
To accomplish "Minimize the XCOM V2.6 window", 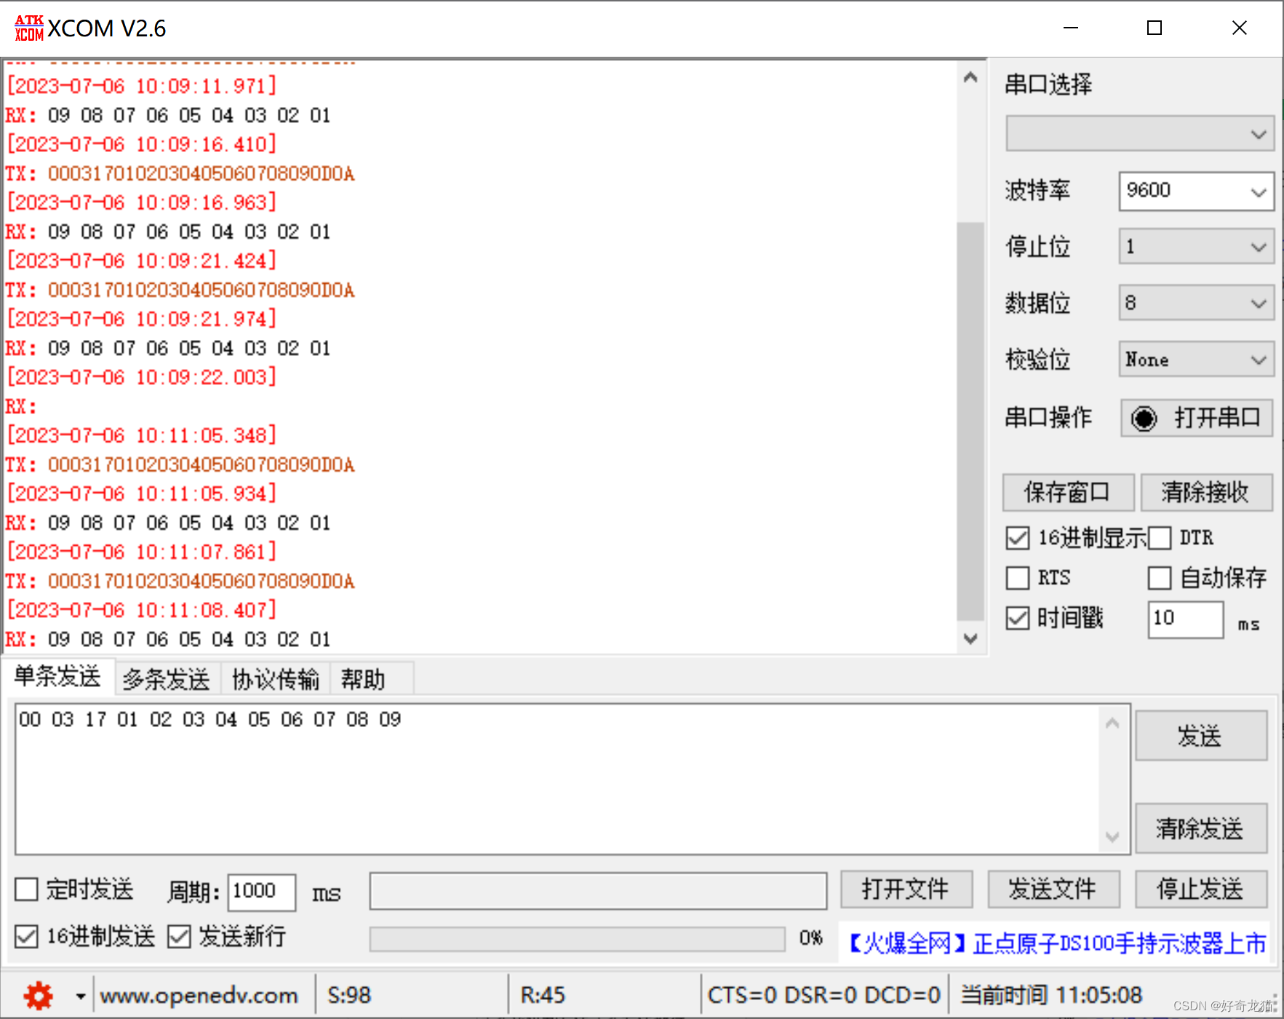I will pos(1071,28).
